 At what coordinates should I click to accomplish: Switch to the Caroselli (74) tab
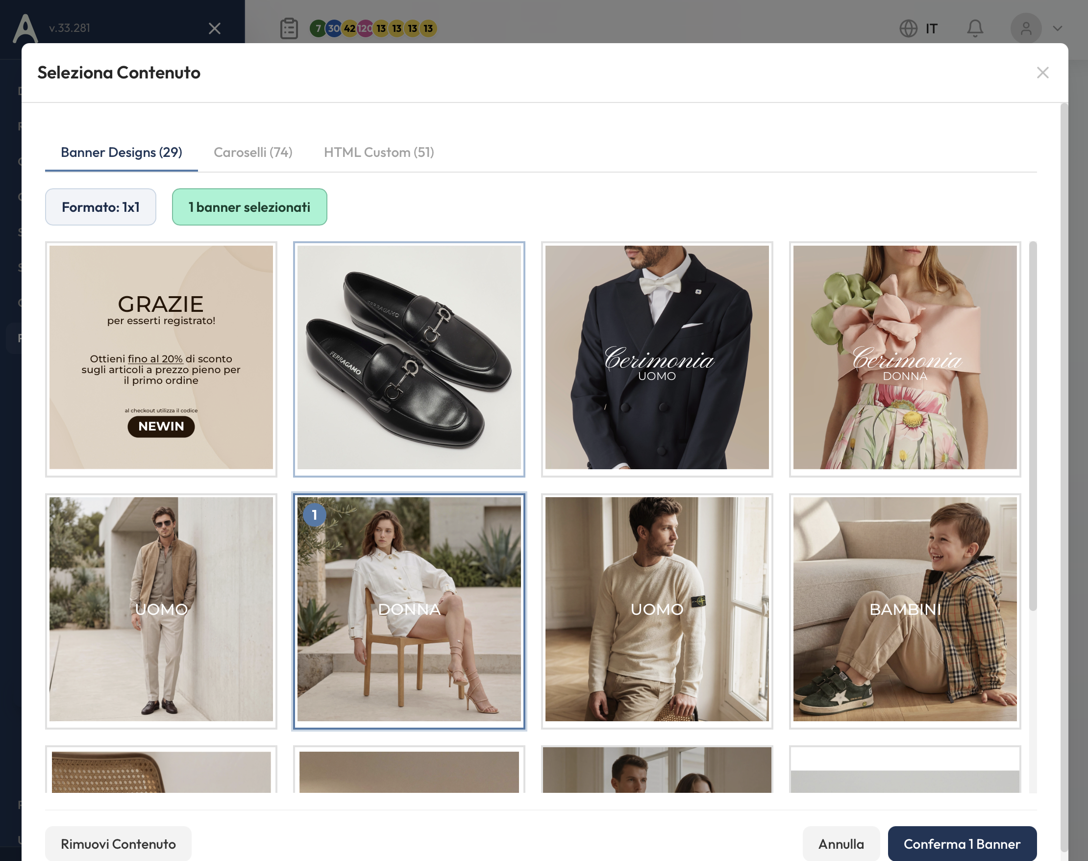point(253,152)
